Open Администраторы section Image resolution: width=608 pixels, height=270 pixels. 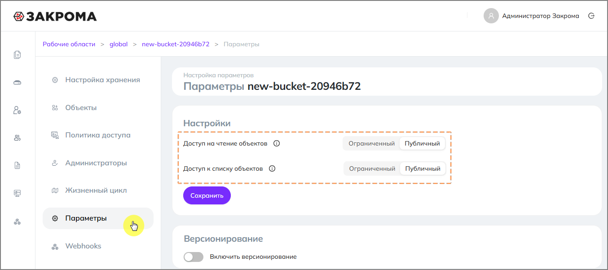coord(98,163)
